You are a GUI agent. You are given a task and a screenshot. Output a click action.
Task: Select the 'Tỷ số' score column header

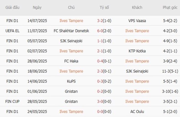point(104,7)
